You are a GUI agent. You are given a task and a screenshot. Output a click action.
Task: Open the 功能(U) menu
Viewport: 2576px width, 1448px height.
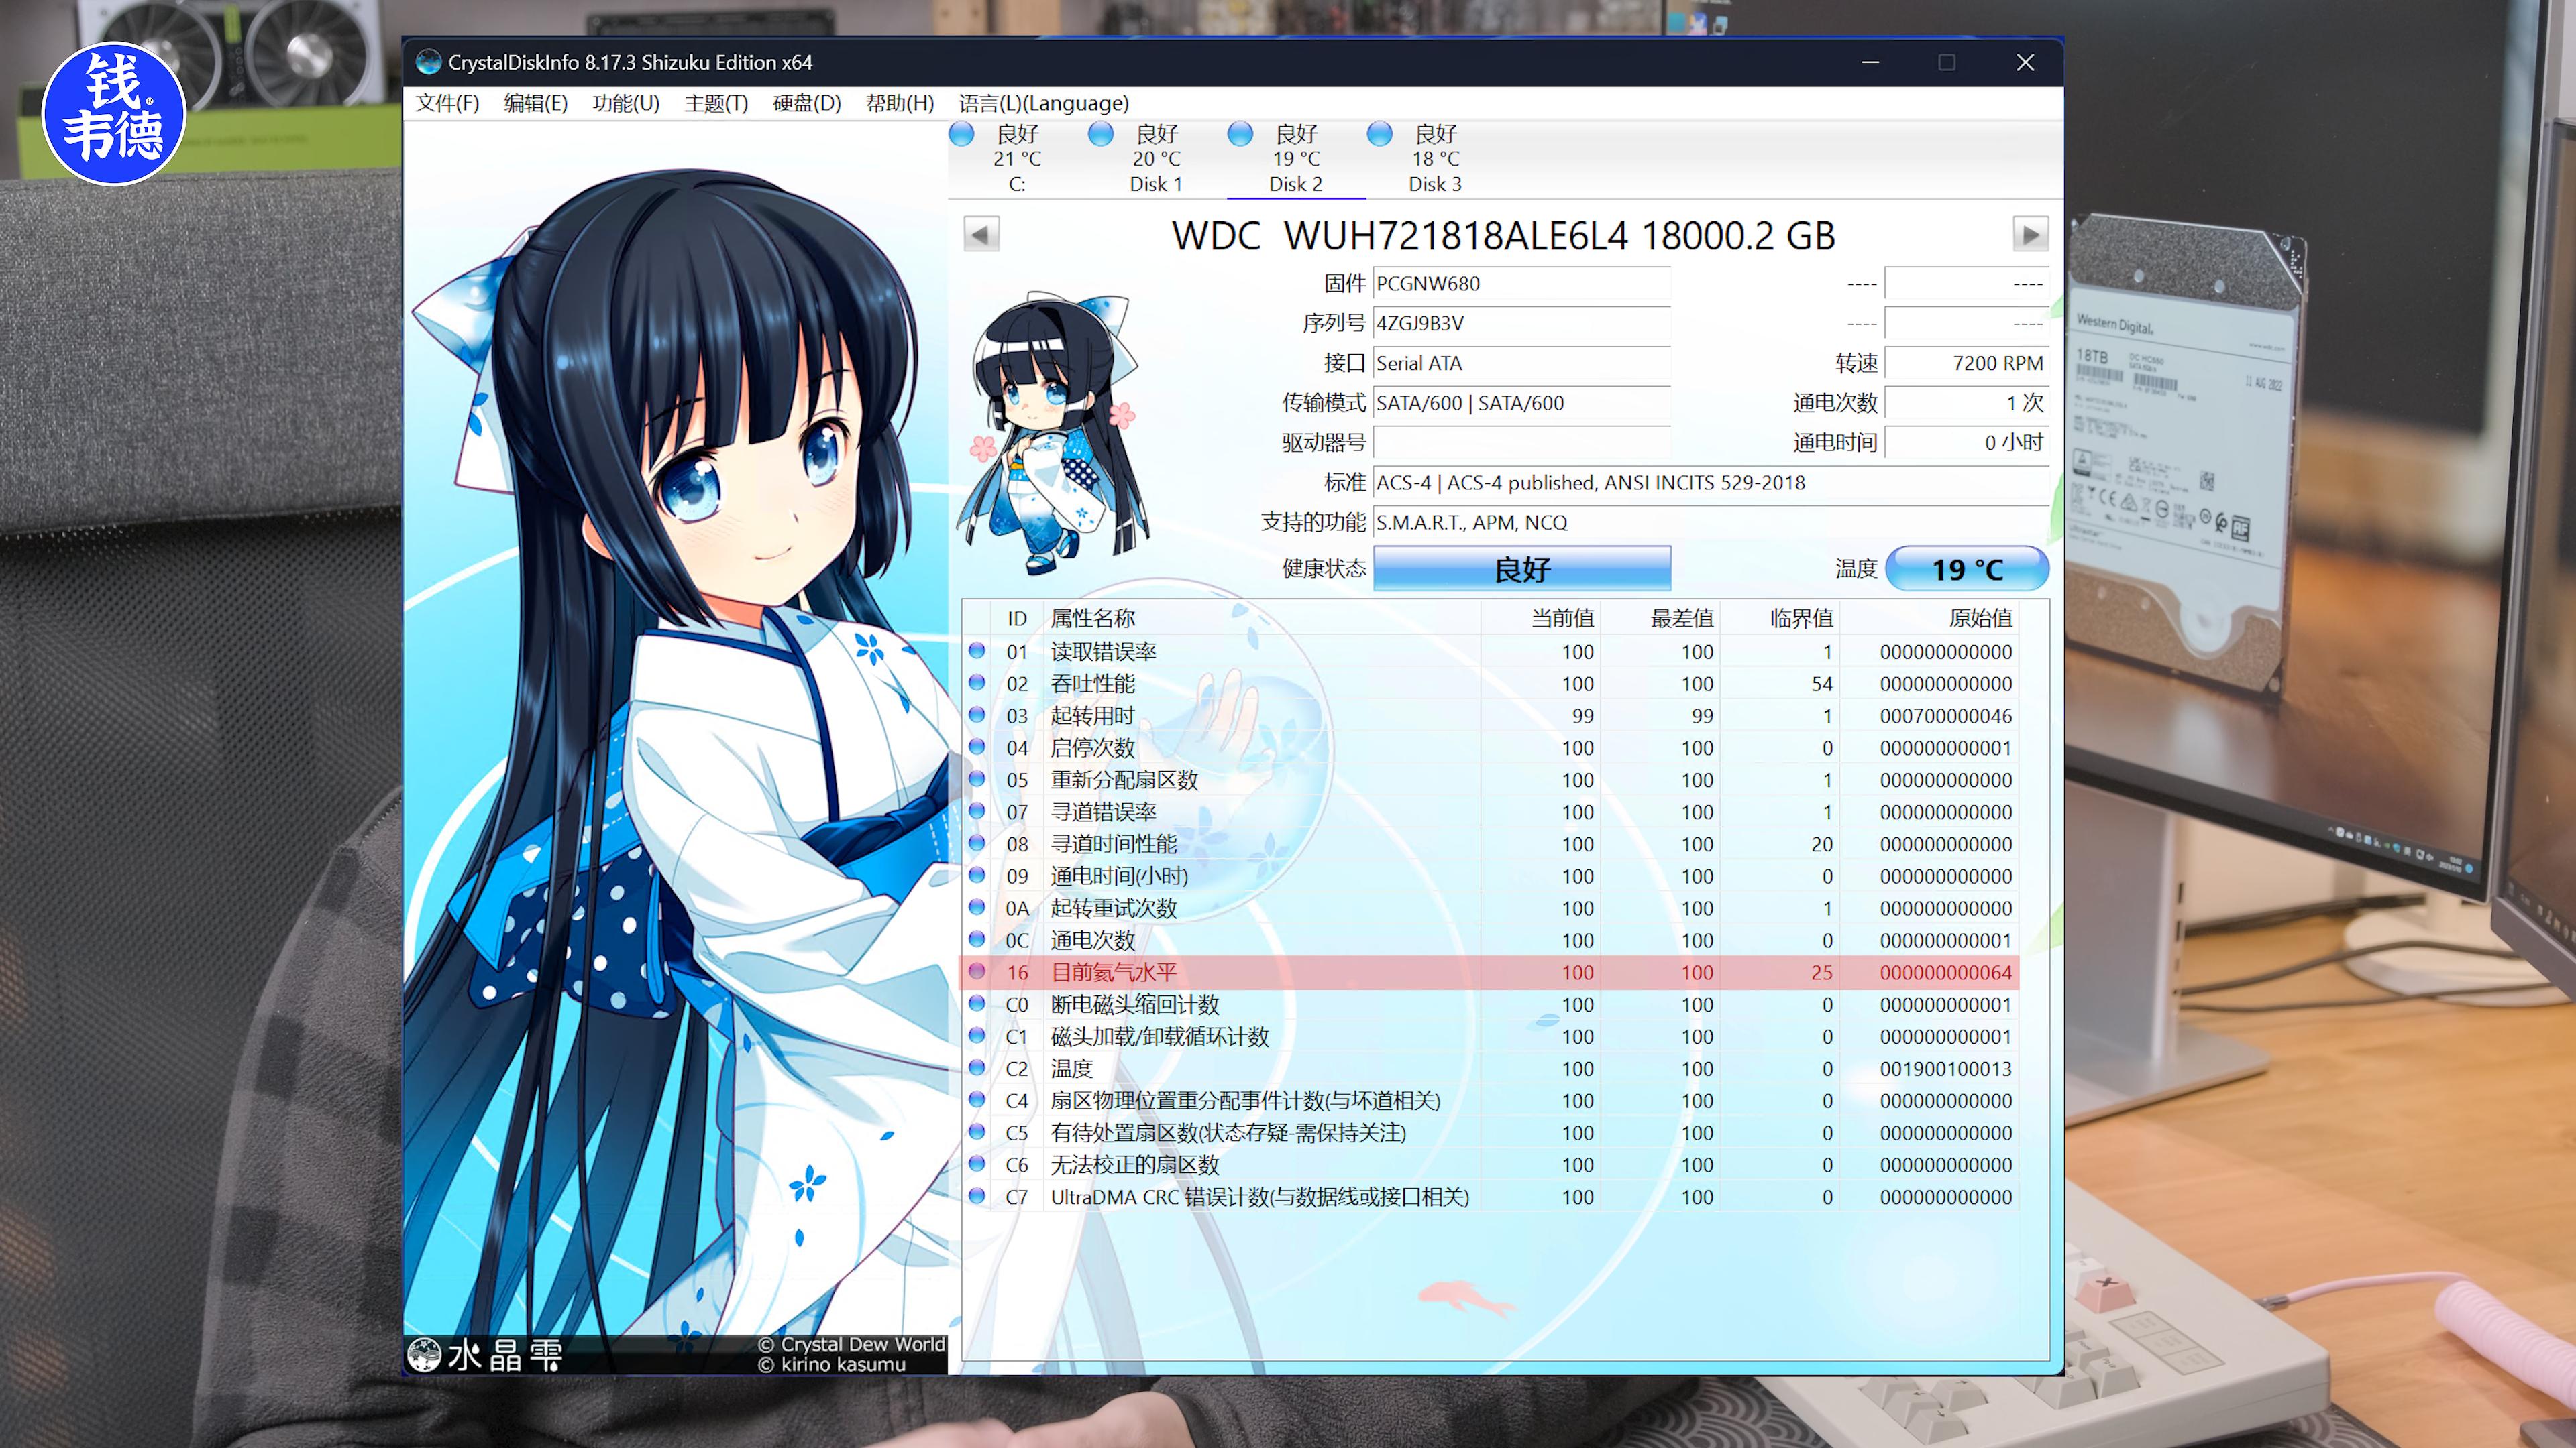click(625, 103)
